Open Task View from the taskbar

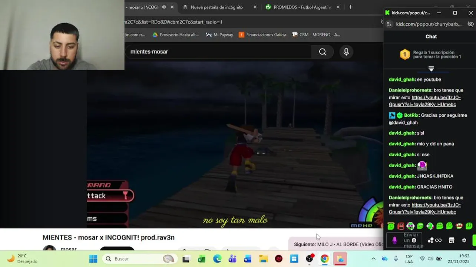coord(186,259)
